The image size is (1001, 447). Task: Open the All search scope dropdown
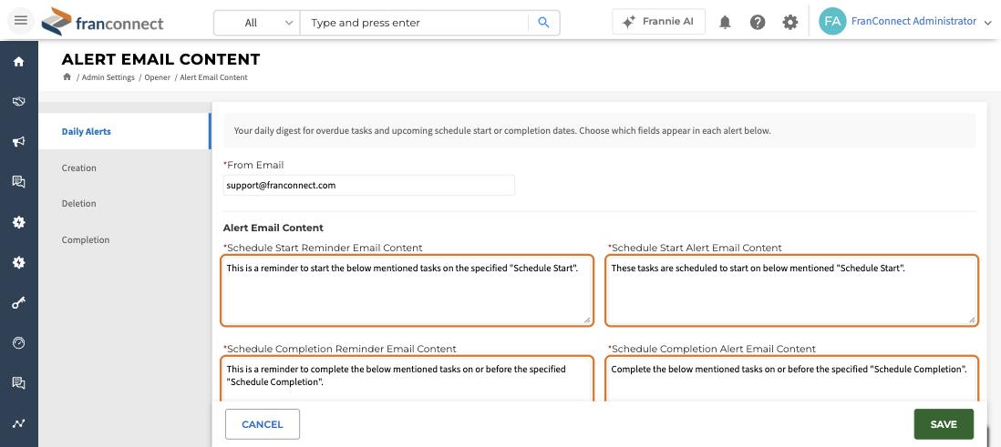pos(257,23)
